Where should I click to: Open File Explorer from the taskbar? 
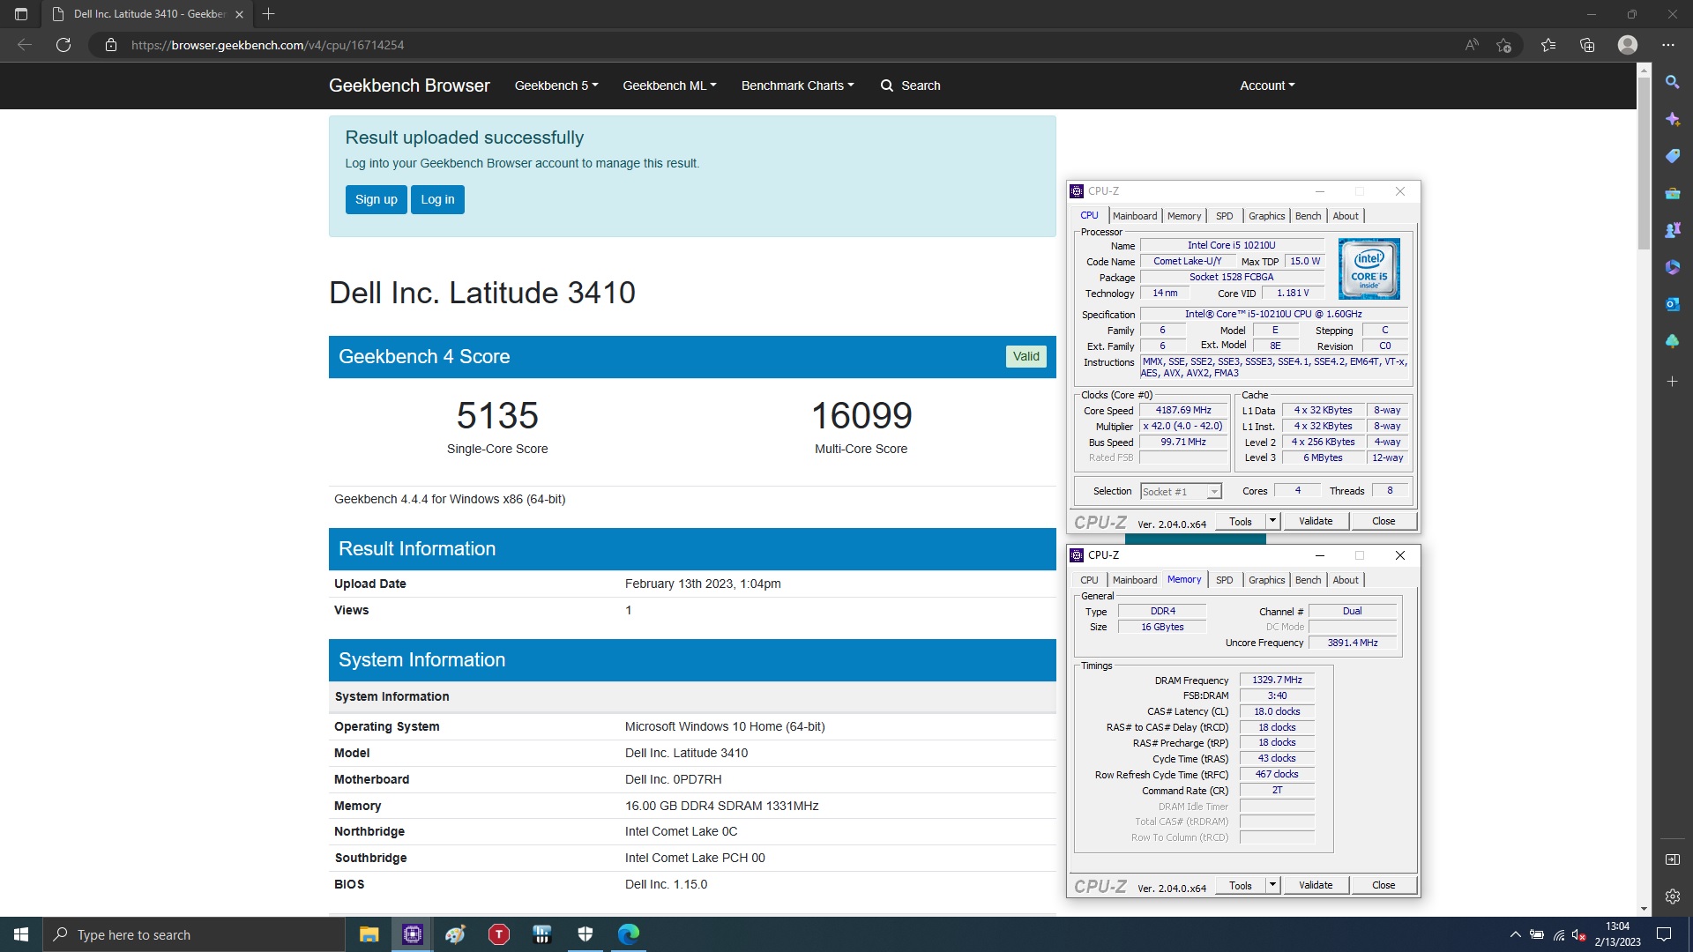(x=369, y=934)
